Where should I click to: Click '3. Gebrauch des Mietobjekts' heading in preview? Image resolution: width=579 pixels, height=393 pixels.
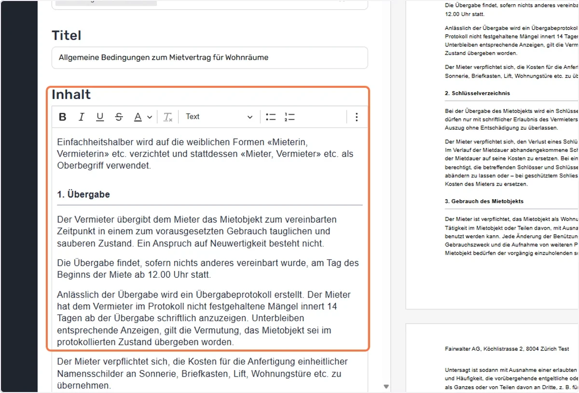click(x=484, y=201)
